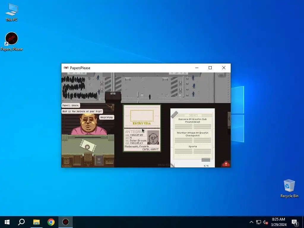The width and height of the screenshot is (304, 228).
Task: Maximize the PapersPlease window
Action: coord(210,68)
